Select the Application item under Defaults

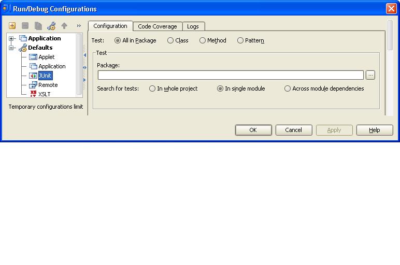click(x=52, y=66)
